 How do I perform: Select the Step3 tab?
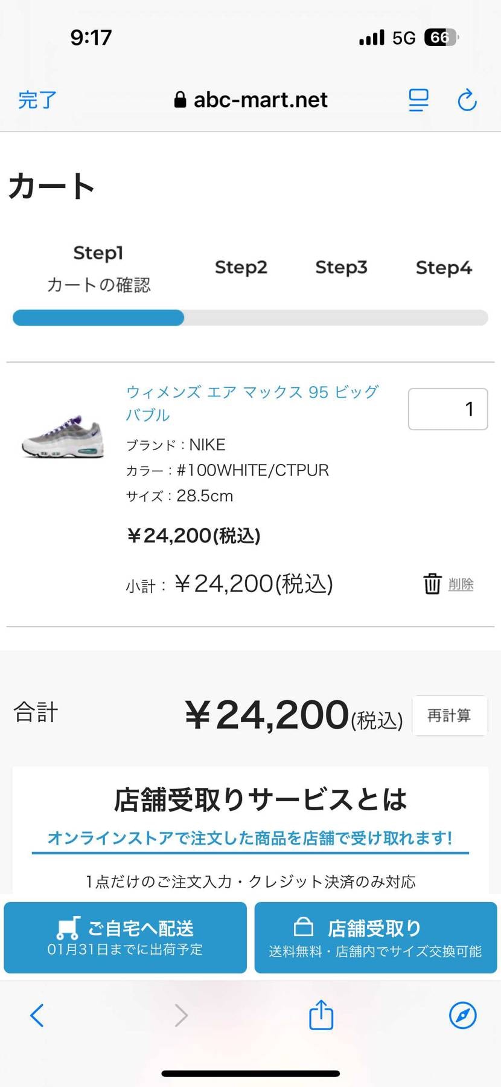(341, 267)
